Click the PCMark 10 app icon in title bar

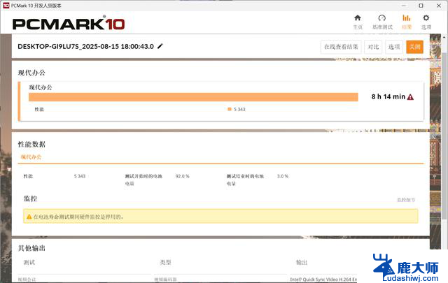(6, 6)
